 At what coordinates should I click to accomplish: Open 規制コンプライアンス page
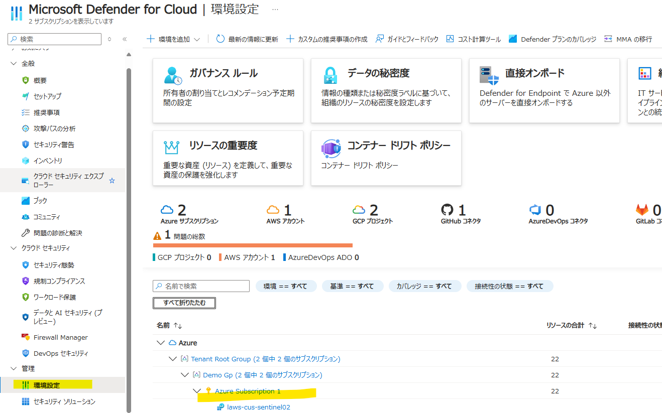[59, 281]
